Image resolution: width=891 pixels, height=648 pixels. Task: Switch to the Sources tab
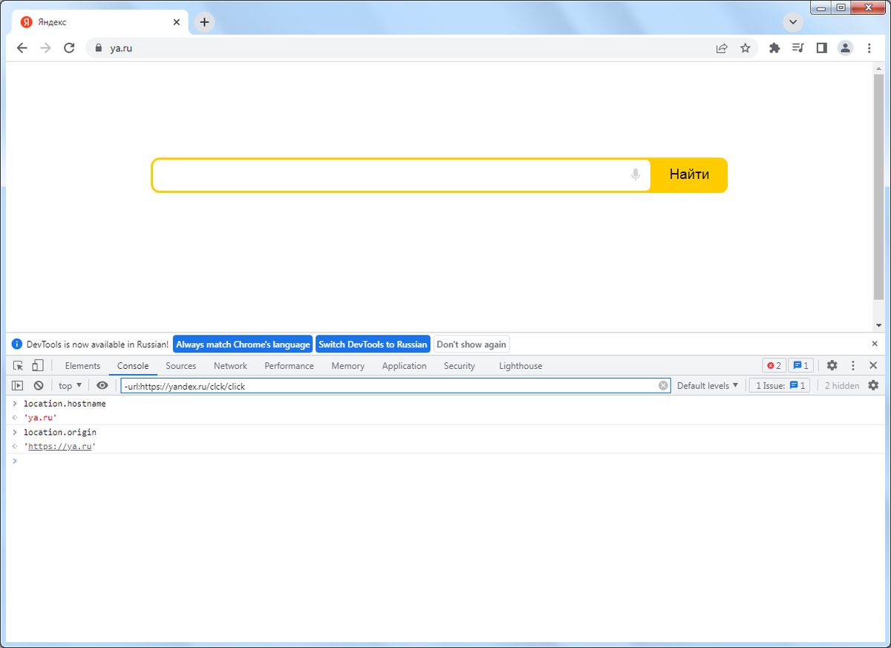point(181,366)
